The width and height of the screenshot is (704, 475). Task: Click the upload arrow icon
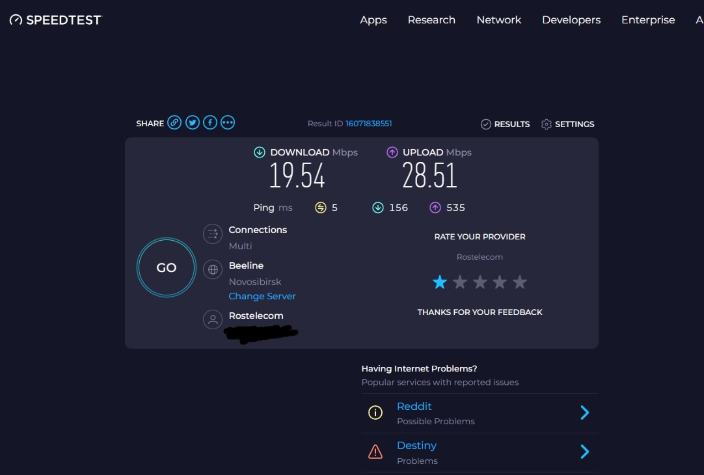(x=392, y=152)
